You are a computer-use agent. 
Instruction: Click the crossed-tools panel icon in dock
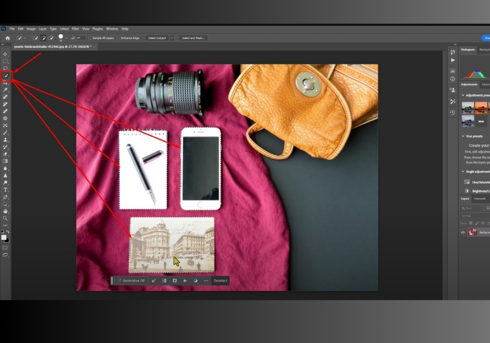pos(452,101)
